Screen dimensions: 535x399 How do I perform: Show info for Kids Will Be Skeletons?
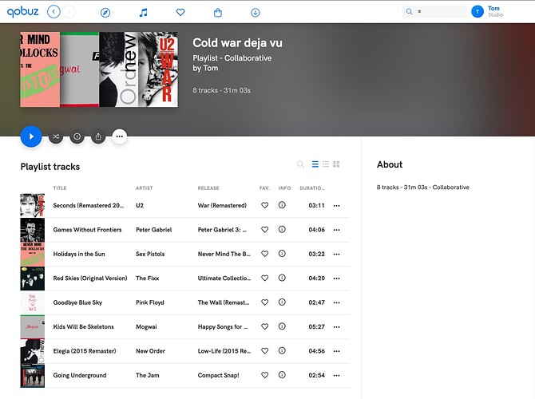click(x=282, y=326)
